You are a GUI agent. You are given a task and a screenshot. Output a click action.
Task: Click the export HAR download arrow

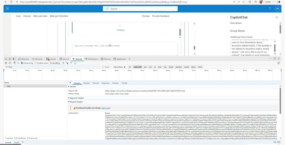[x=75, y=63]
